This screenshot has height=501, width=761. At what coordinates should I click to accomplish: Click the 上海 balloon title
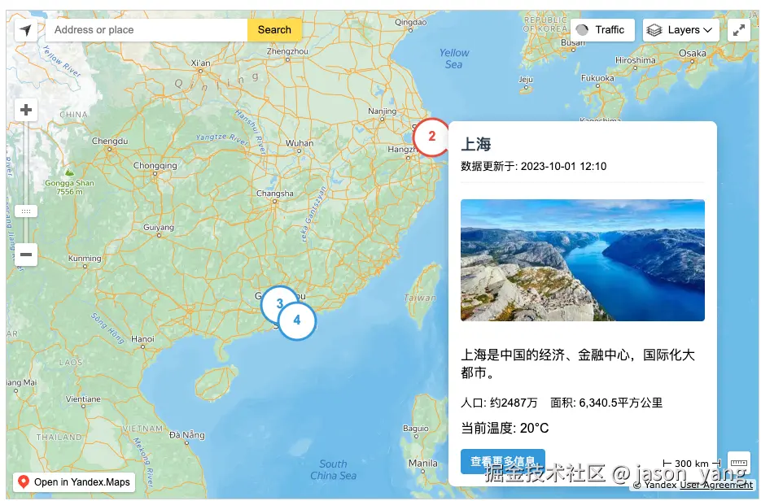[x=475, y=144]
